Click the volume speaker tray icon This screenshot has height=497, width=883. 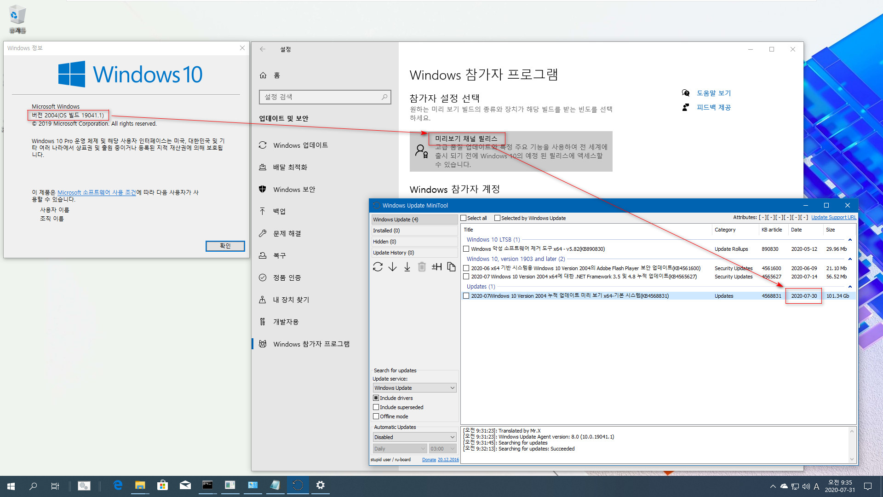tap(806, 486)
